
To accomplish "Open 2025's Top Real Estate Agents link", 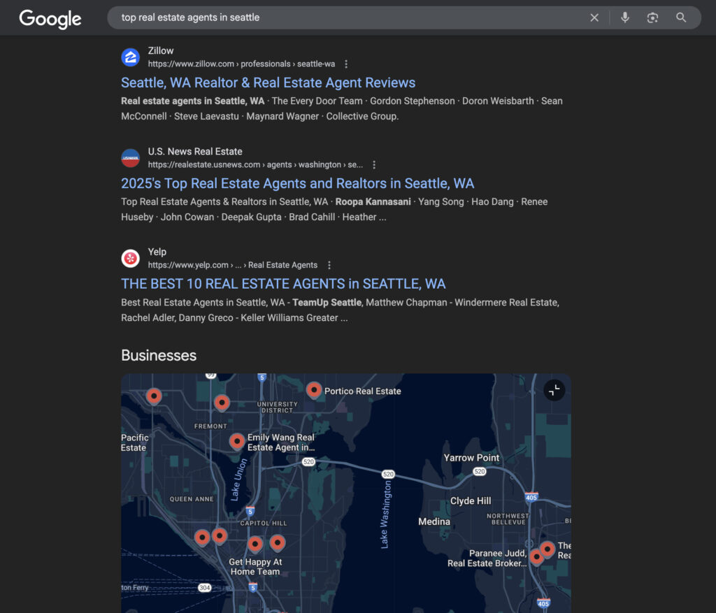I will pyautogui.click(x=297, y=184).
